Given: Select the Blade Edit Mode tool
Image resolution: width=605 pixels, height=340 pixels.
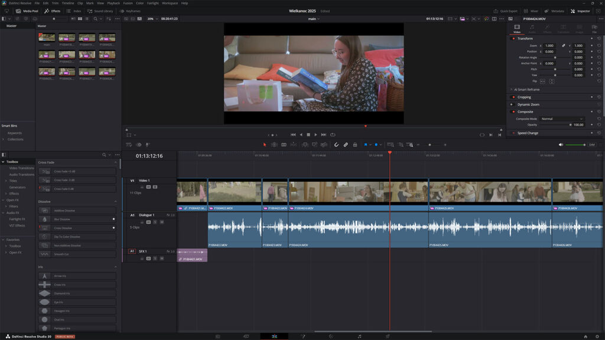Looking at the screenshot, I should [x=284, y=145].
